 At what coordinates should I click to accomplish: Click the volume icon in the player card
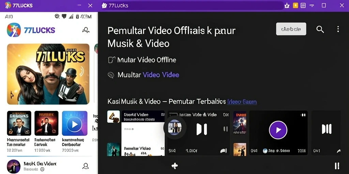tap(224, 151)
